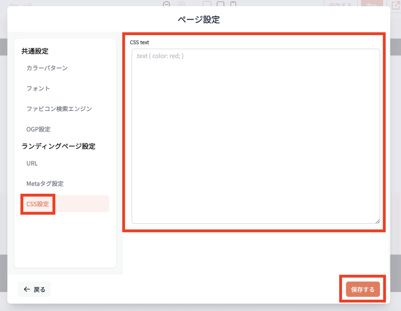Open the フォント settings section

pos(38,88)
